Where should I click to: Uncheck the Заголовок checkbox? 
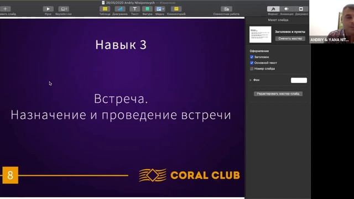[x=252, y=57]
